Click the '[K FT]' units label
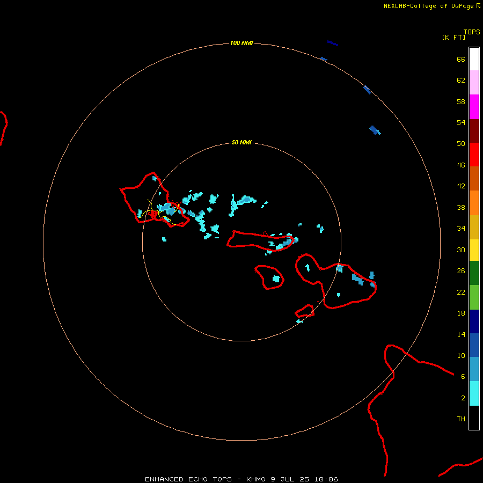Viewport: 483px width, 483px height. click(x=453, y=37)
